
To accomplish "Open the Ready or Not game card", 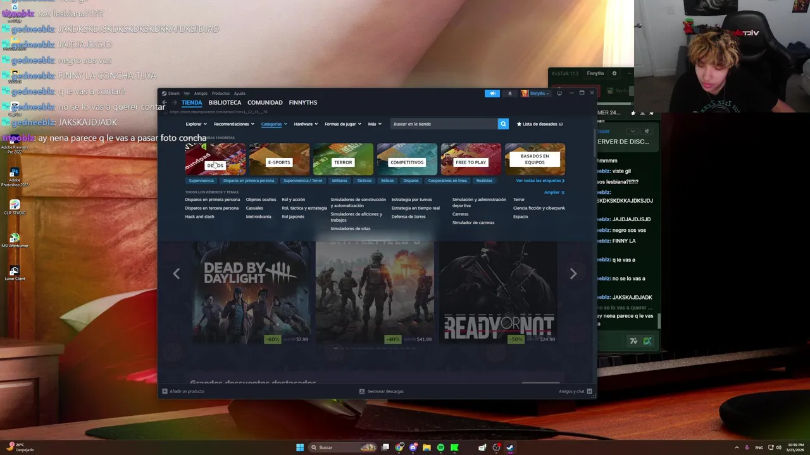I will point(499,293).
